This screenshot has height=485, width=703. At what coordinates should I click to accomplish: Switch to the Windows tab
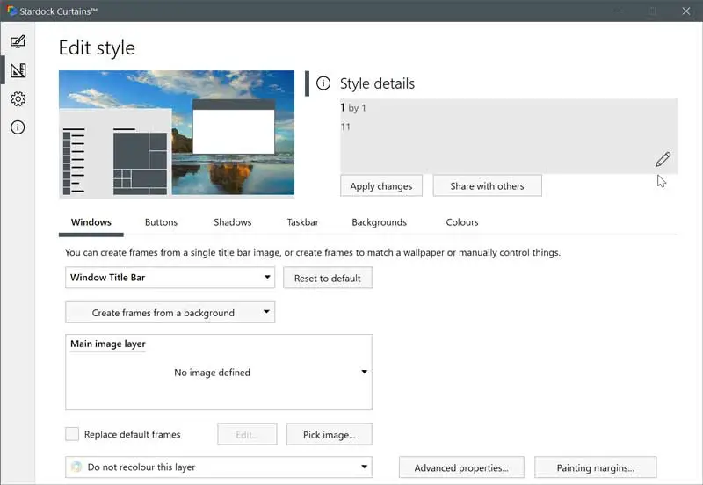tap(91, 222)
